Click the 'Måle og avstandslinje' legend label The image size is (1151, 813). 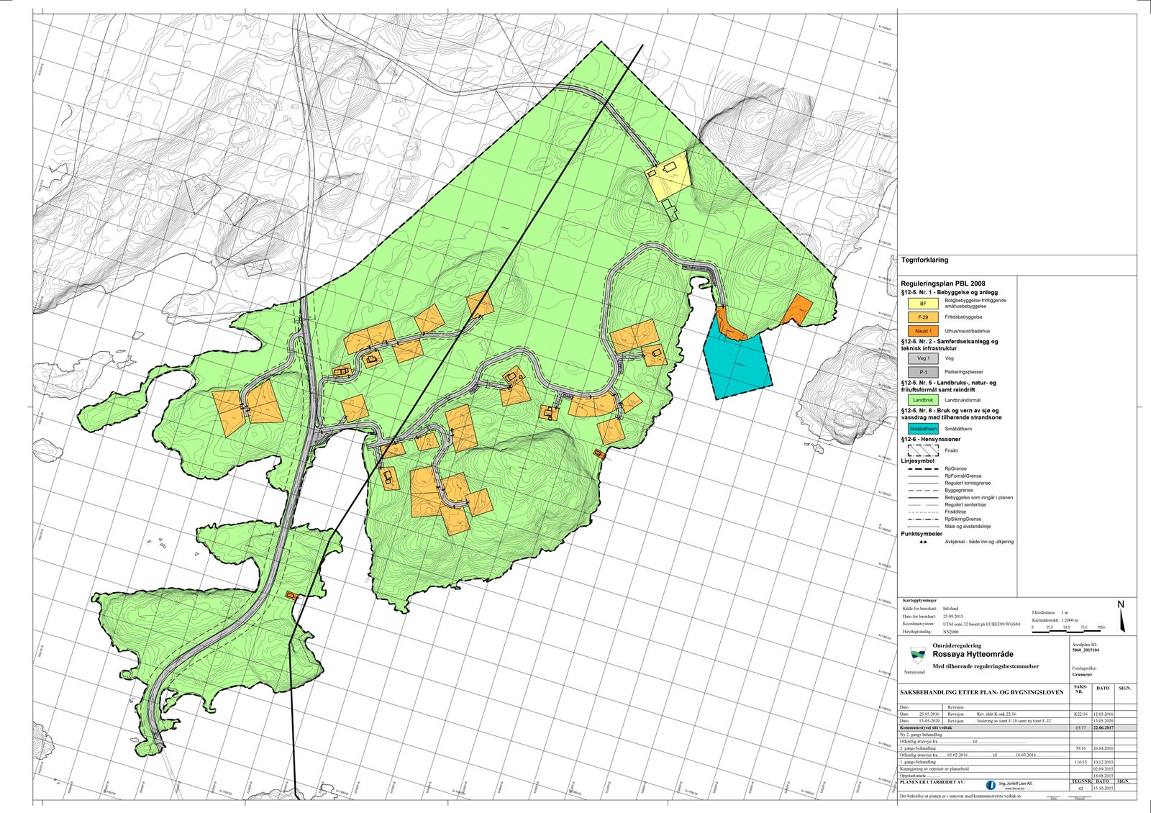pyautogui.click(x=968, y=527)
